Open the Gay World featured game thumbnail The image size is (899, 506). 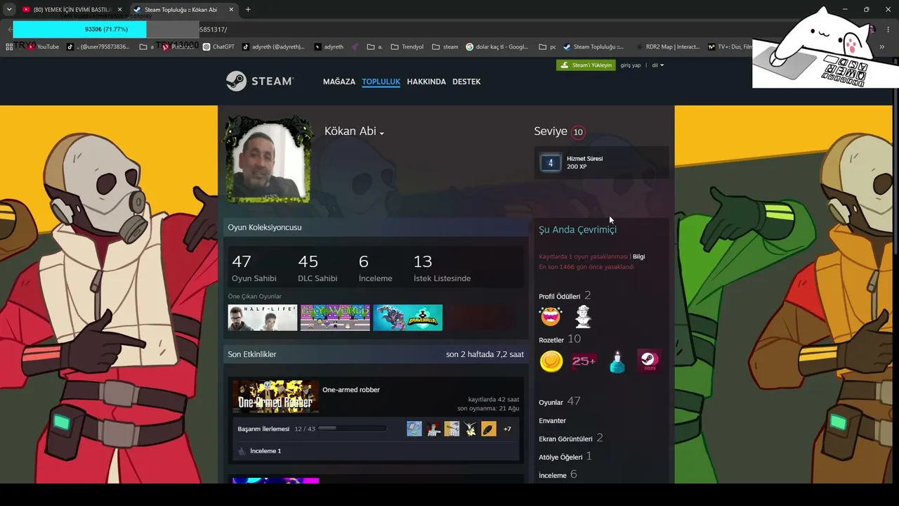[x=335, y=318]
